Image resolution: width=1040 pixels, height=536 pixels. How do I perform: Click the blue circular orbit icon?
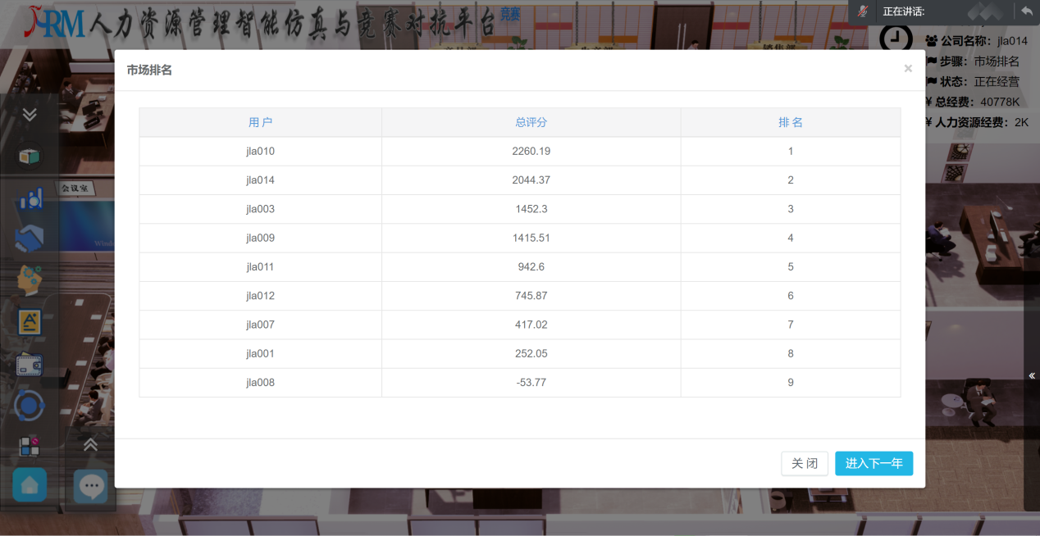pos(30,406)
